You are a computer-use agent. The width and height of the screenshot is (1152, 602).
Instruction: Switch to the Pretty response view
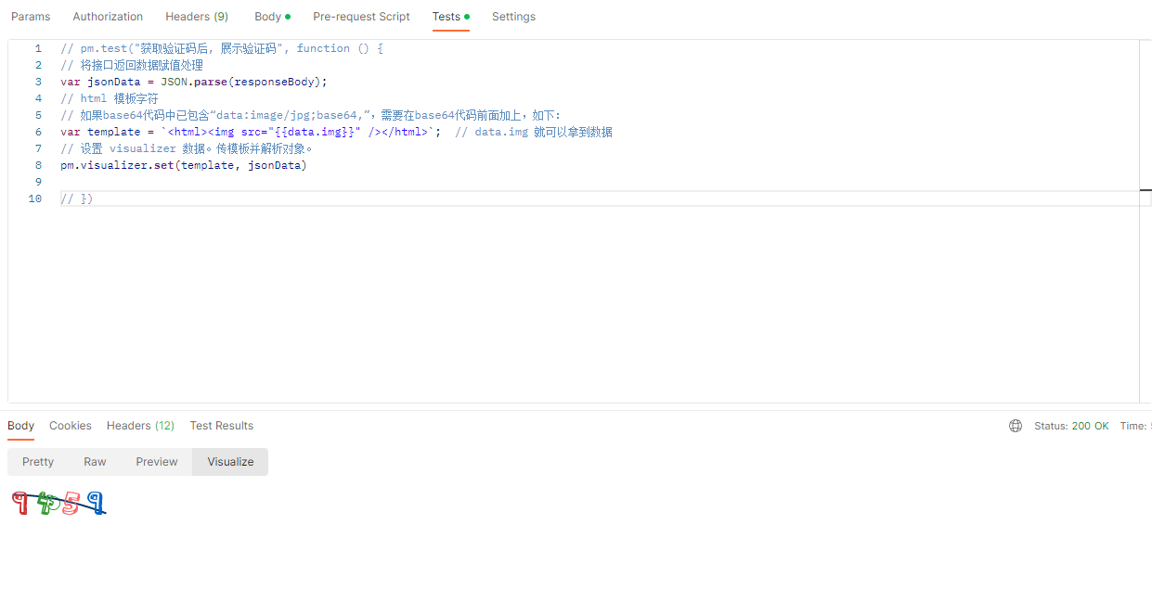click(37, 461)
